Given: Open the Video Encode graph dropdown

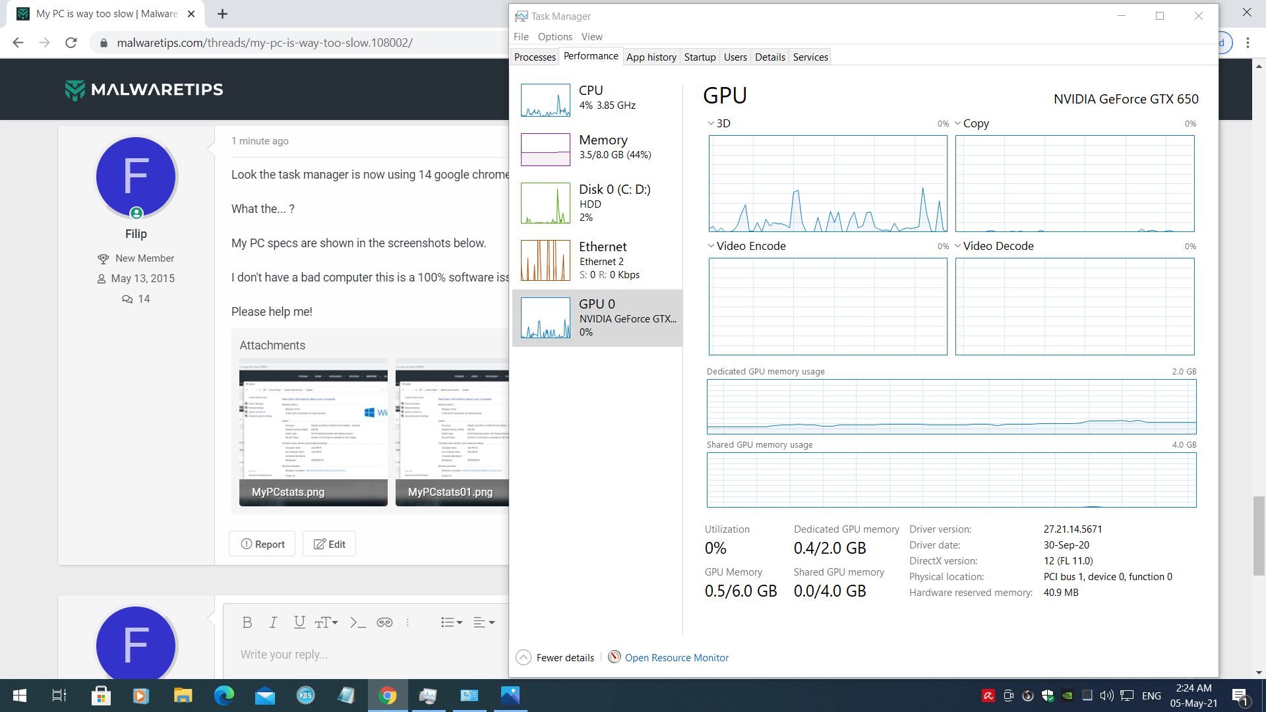Looking at the screenshot, I should (x=711, y=246).
